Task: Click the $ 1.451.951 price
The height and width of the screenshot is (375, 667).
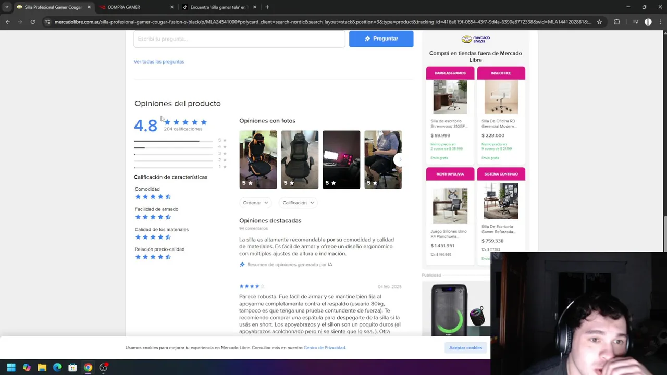Action: coord(442,246)
